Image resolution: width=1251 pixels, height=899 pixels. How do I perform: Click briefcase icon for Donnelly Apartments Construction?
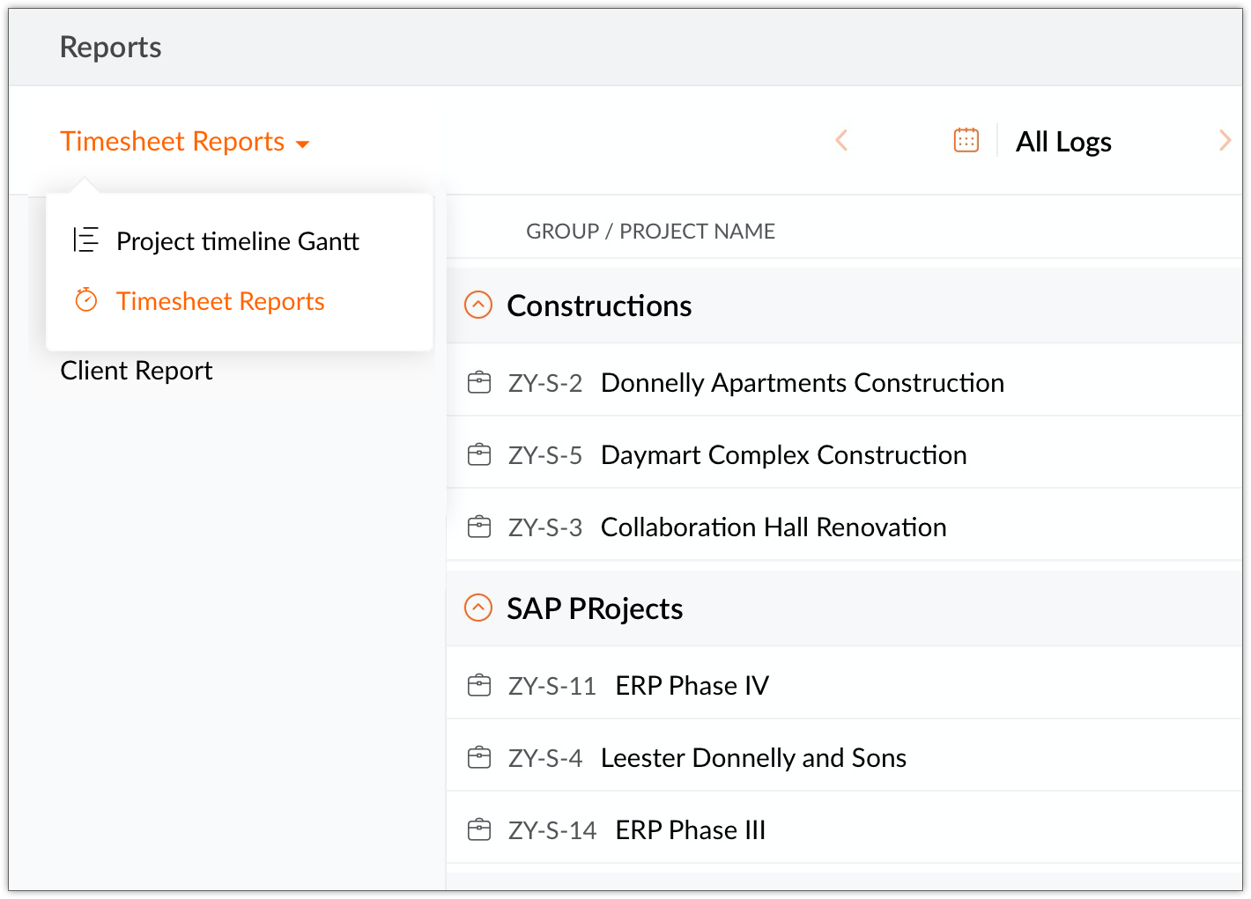(479, 383)
